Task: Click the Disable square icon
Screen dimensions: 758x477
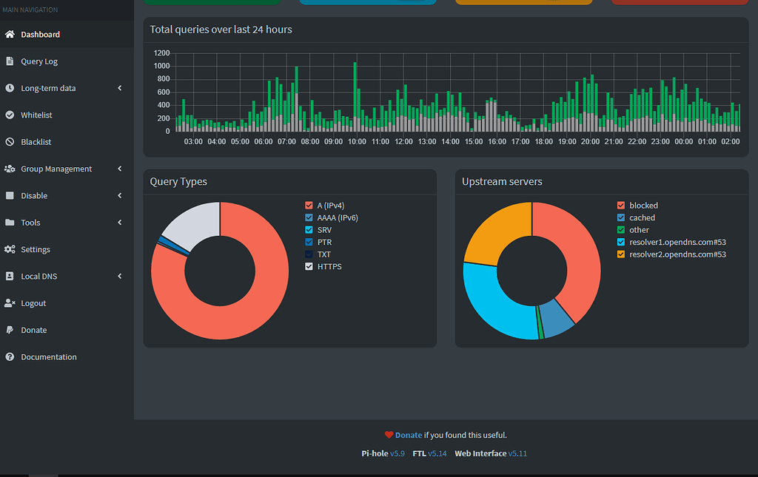Action: tap(10, 195)
